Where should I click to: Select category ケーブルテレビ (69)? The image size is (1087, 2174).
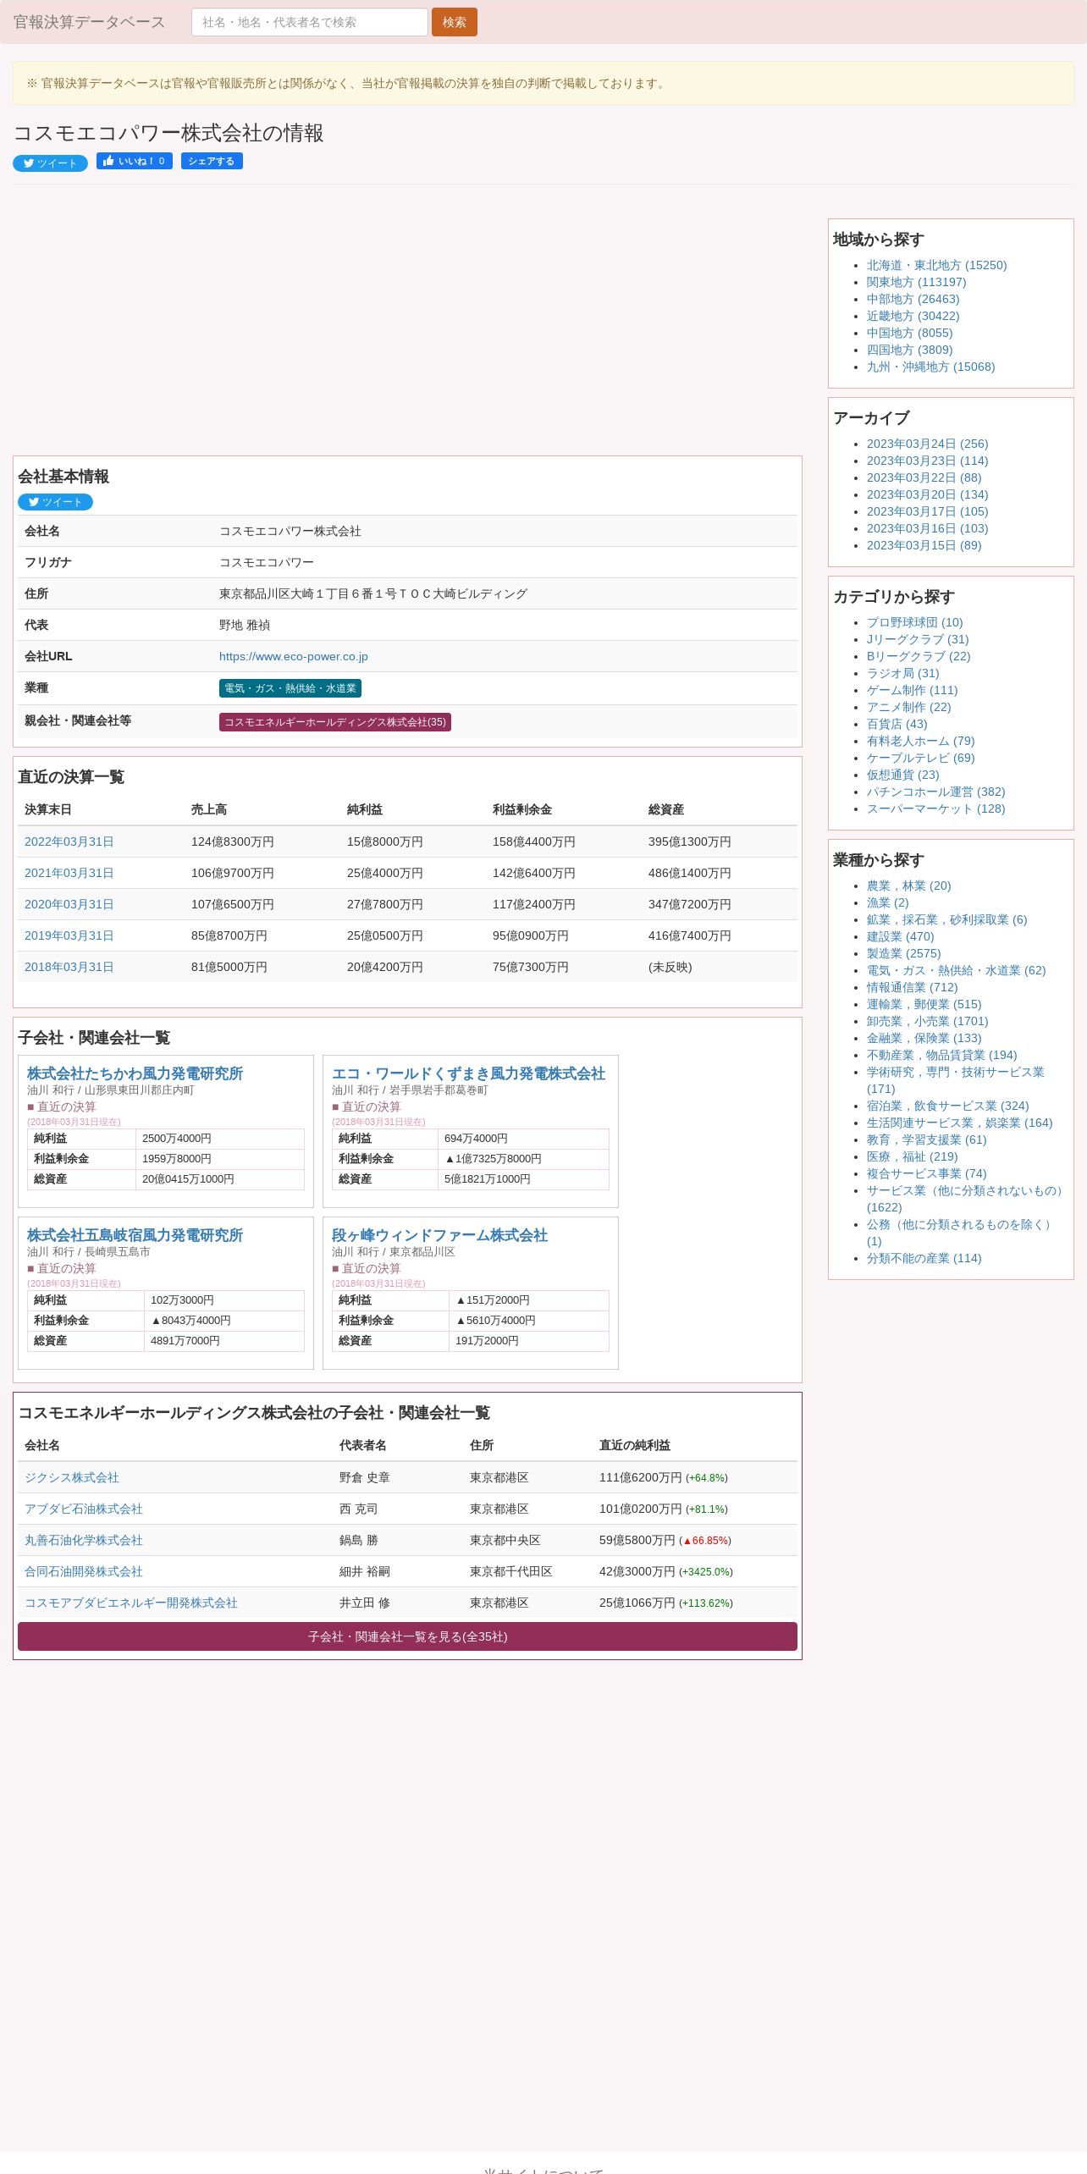pos(920,758)
